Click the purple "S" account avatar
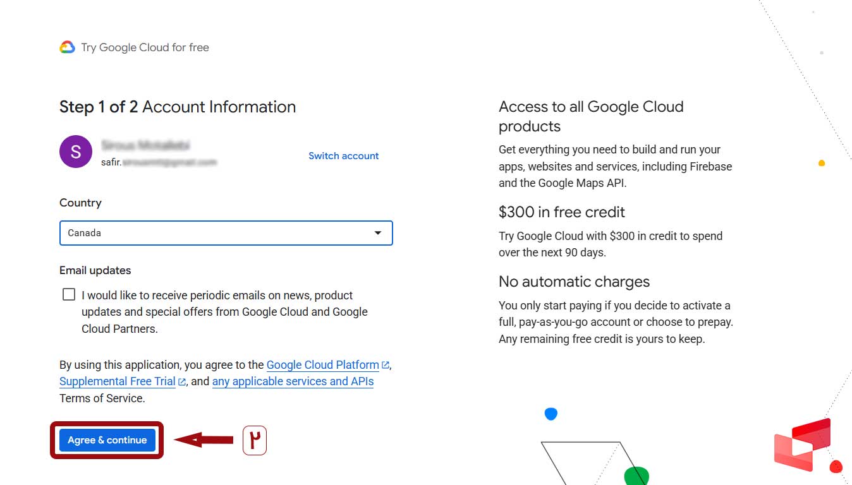This screenshot has height=485, width=852. point(76,152)
